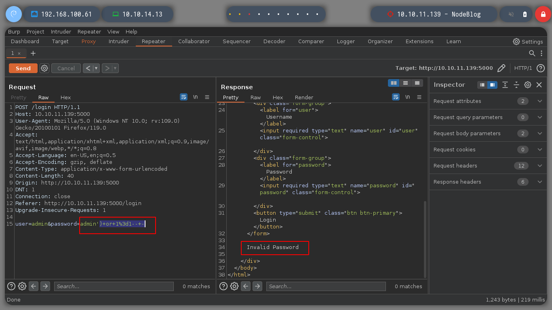Click the Repeater tab search magnifier icon
Viewport: 552px width, 310px height.
(x=532, y=53)
